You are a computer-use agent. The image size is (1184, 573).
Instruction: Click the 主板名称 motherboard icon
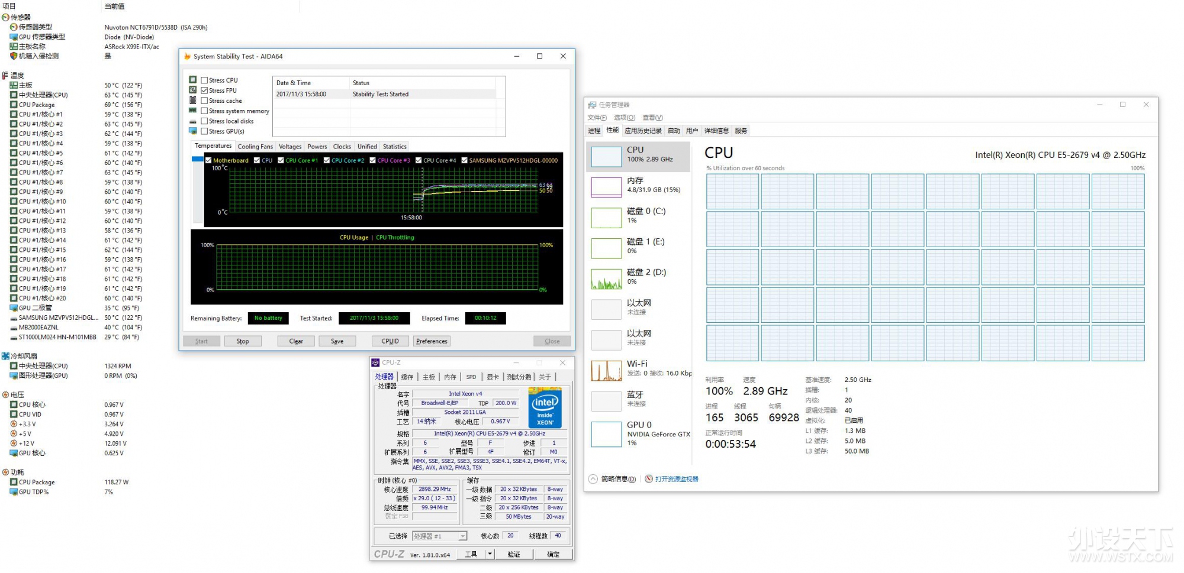[14, 47]
